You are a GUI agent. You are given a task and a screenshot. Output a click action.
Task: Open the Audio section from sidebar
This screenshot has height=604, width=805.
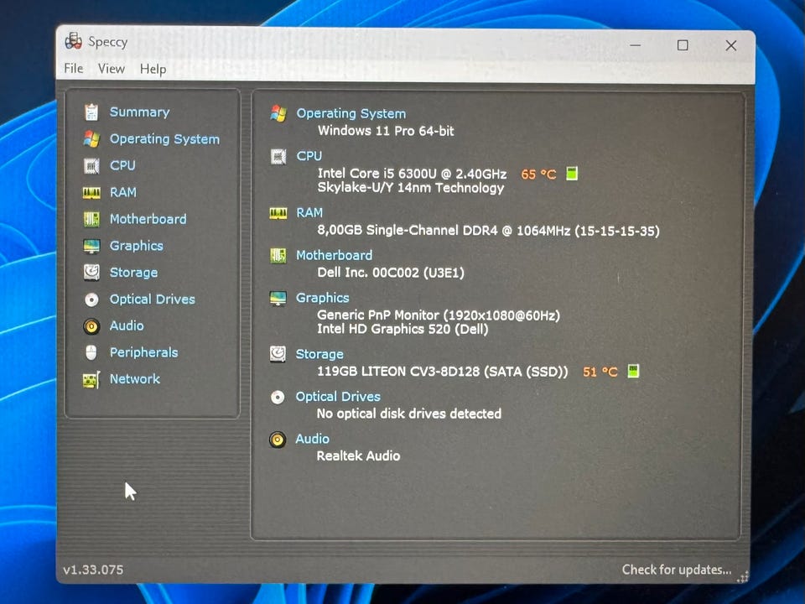(x=127, y=325)
